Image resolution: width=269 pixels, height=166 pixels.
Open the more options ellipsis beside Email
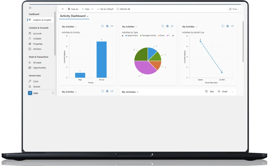tap(232, 92)
